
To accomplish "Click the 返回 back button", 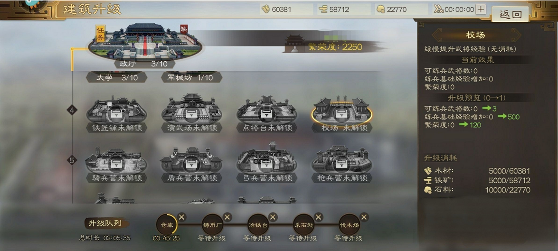I will (x=511, y=14).
